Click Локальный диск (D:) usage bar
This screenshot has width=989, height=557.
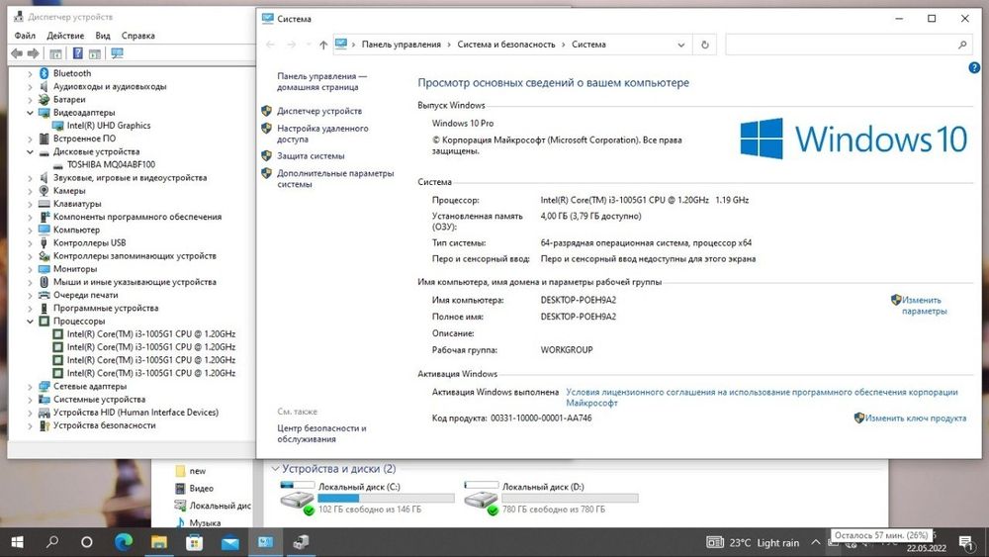(571, 499)
